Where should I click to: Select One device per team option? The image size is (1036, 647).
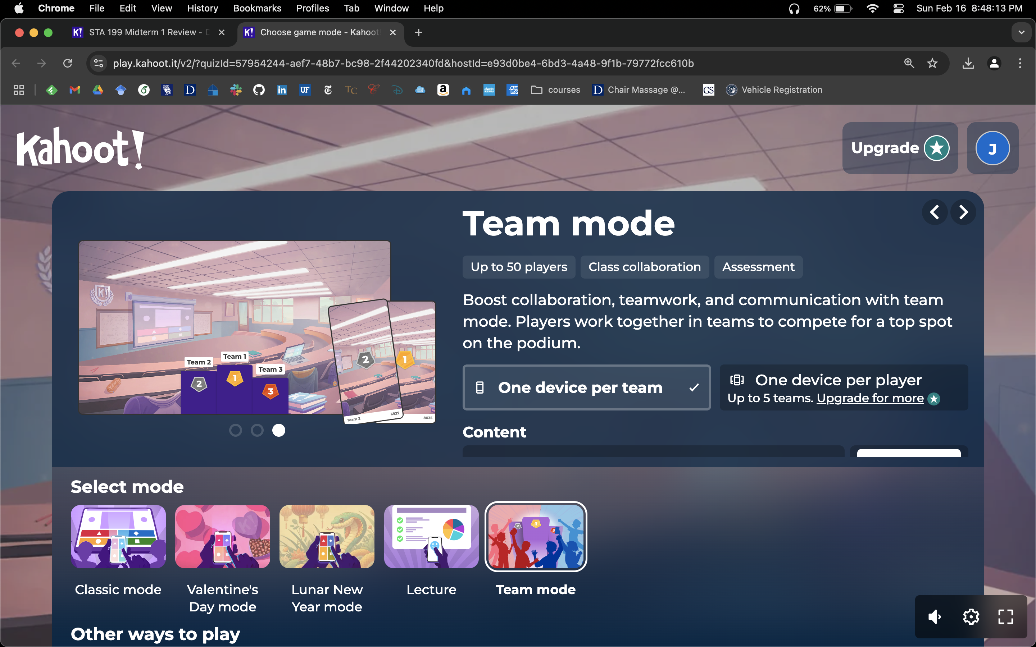click(586, 387)
